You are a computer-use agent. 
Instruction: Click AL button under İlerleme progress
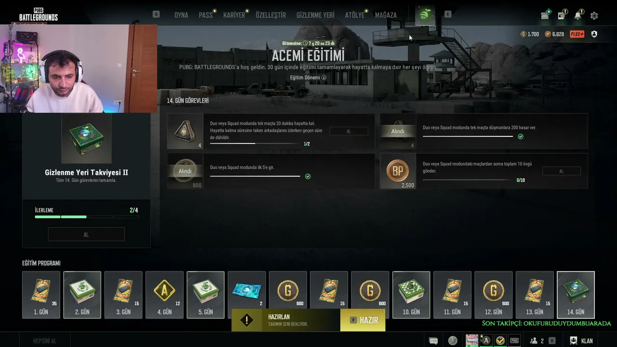pos(86,235)
